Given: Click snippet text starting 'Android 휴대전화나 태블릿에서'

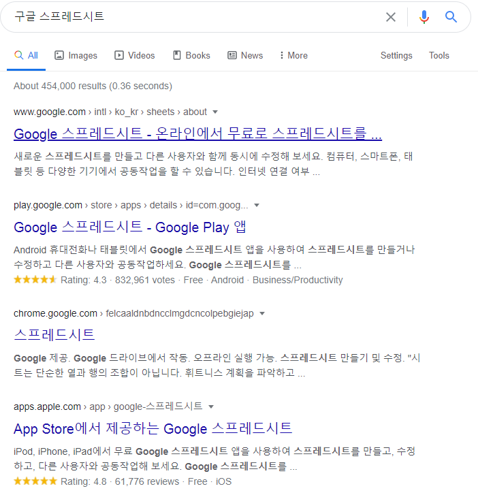Looking at the screenshot, I should coord(214,257).
